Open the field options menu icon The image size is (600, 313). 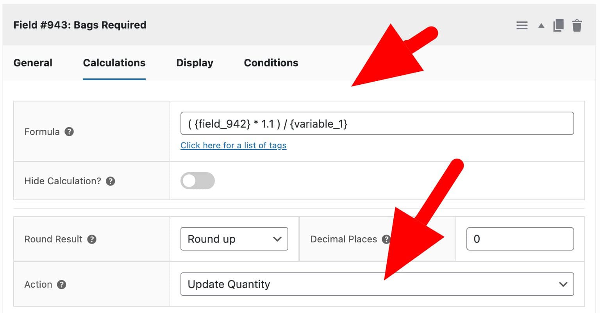[x=522, y=25]
